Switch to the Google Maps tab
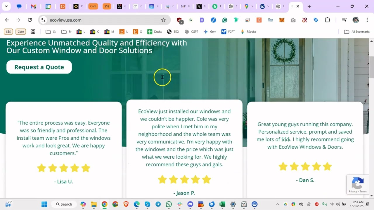Viewport: 374px width, 210px height. click(x=248, y=6)
